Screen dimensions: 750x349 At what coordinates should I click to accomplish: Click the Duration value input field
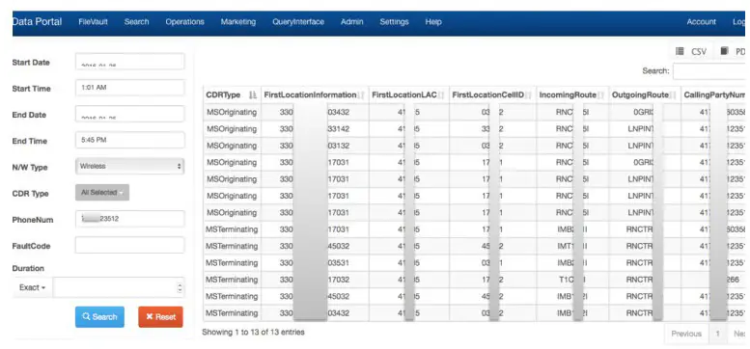click(x=119, y=288)
